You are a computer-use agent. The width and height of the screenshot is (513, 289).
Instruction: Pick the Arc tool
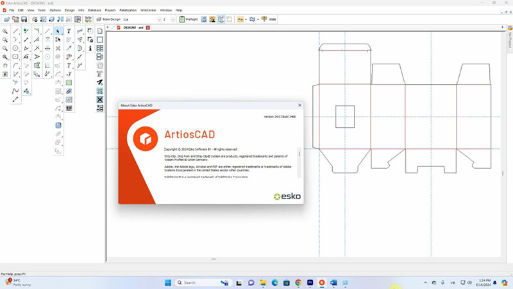pyautogui.click(x=15, y=66)
